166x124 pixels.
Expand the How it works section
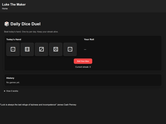click(x=11, y=91)
